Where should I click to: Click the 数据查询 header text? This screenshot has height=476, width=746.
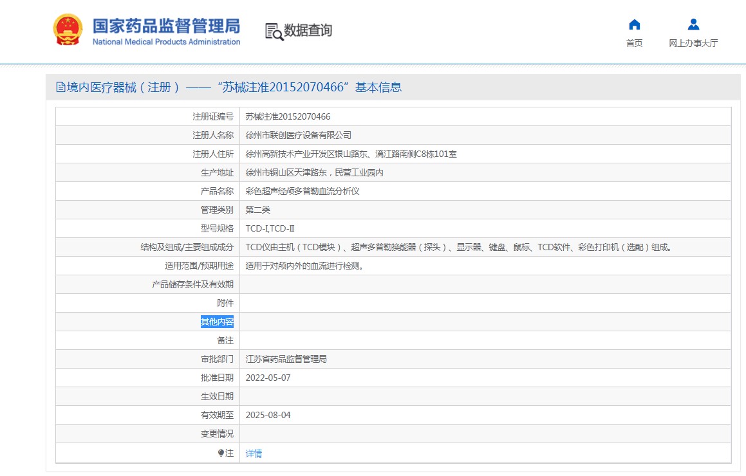[308, 30]
